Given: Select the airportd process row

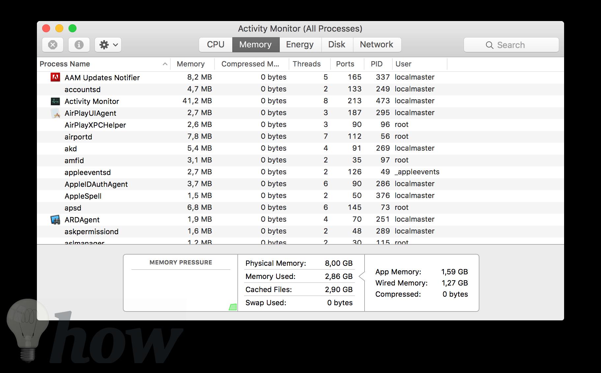Looking at the screenshot, I should [300, 137].
